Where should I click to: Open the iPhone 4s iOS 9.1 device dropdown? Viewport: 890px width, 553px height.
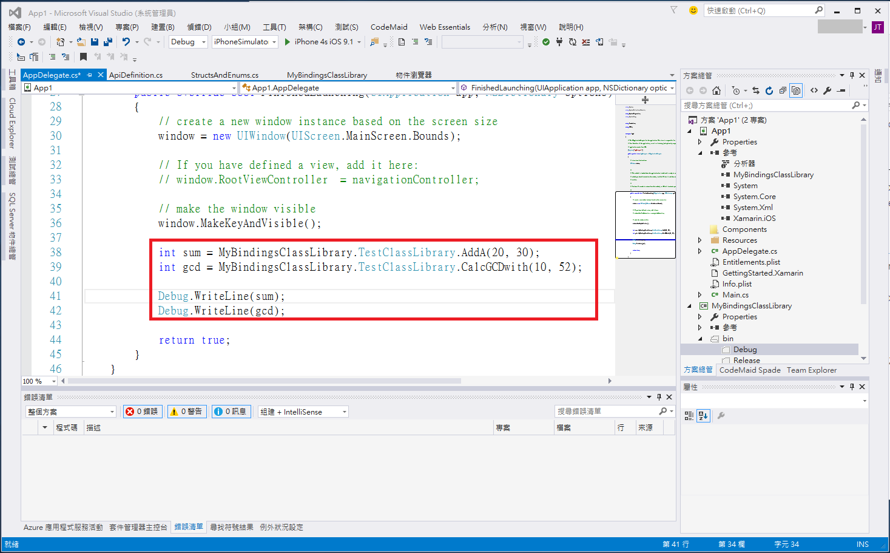coord(359,42)
